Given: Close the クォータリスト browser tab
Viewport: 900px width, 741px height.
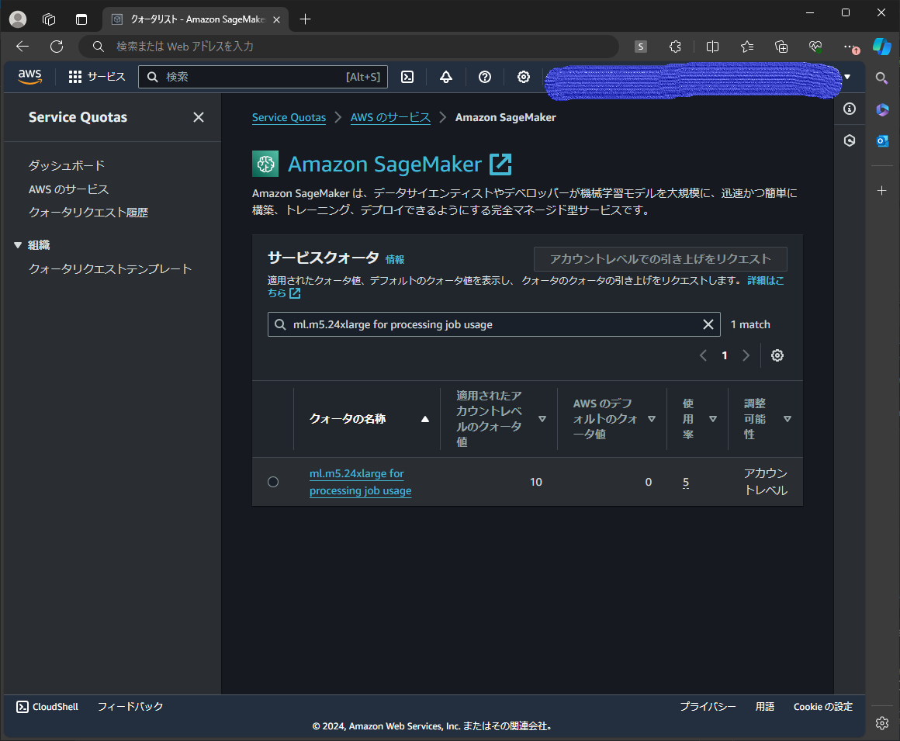Looking at the screenshot, I should click(x=277, y=19).
